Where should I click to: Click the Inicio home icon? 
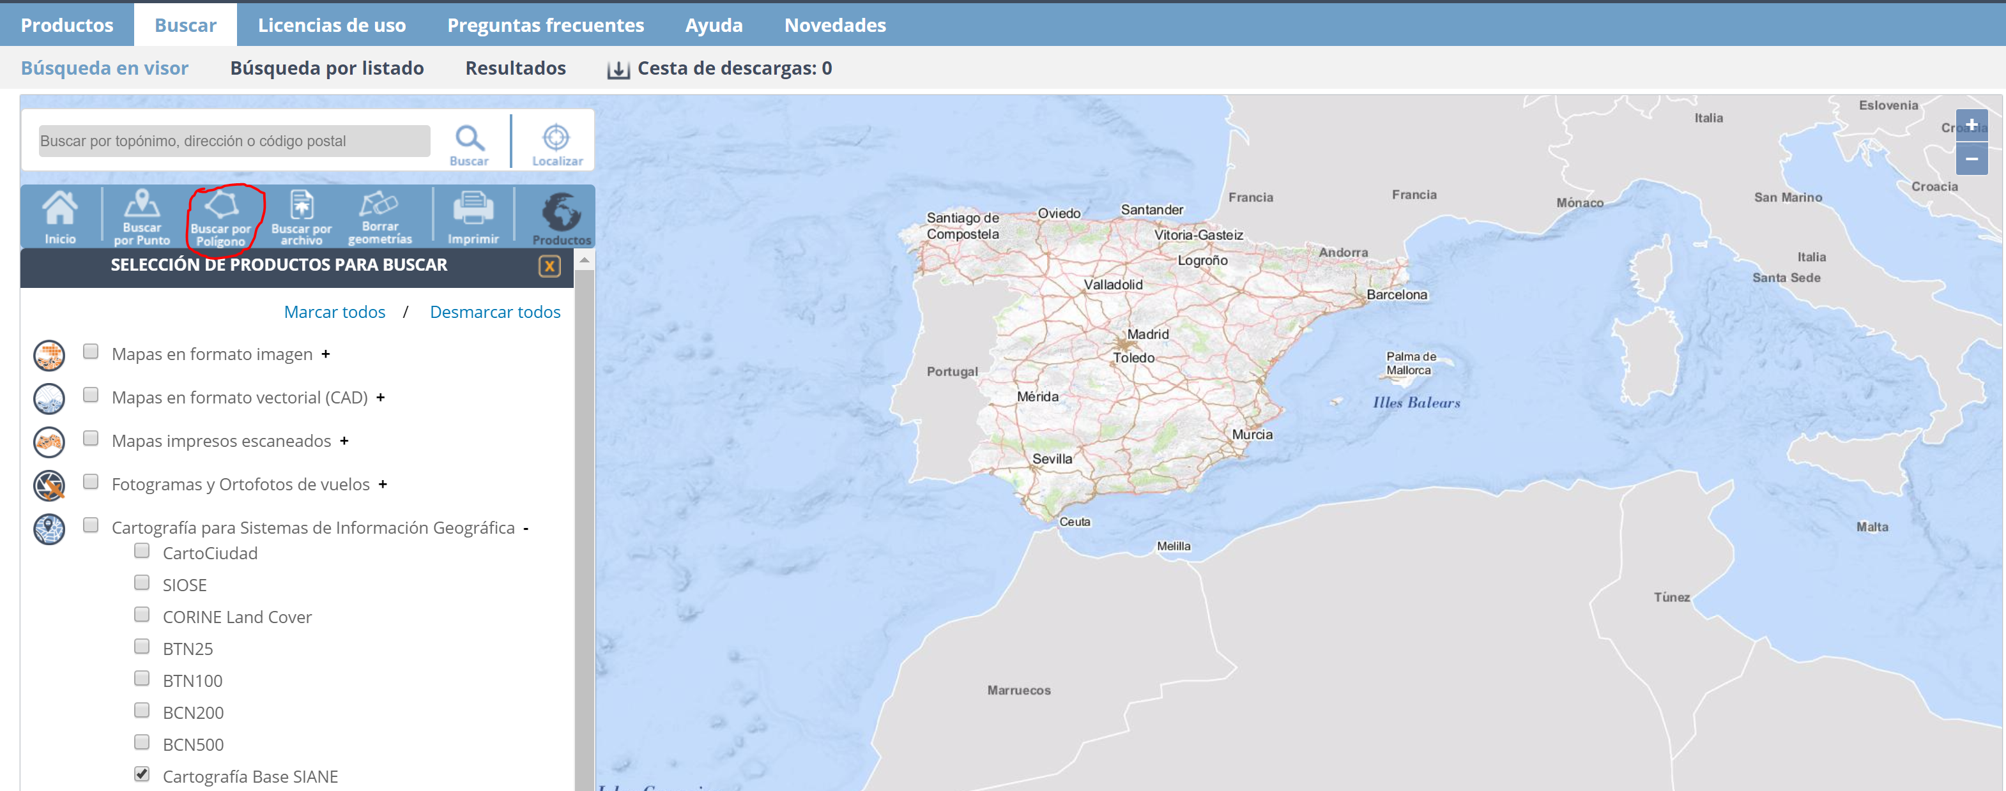pos(60,216)
